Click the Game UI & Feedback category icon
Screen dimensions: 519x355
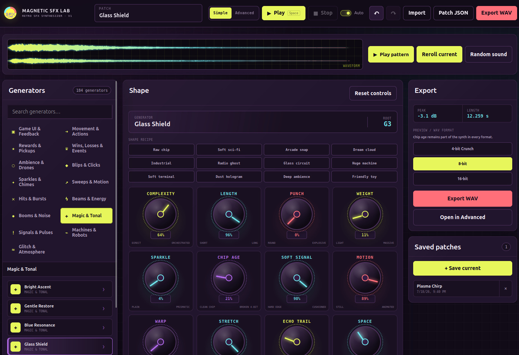point(13,132)
